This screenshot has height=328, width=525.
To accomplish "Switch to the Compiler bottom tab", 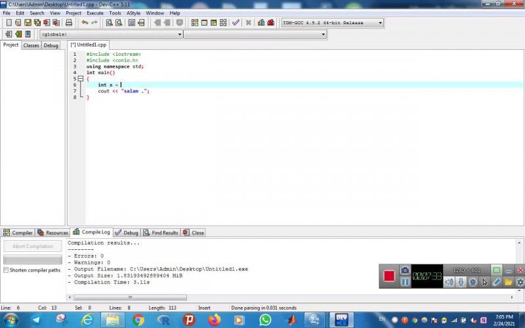I will pos(18,233).
